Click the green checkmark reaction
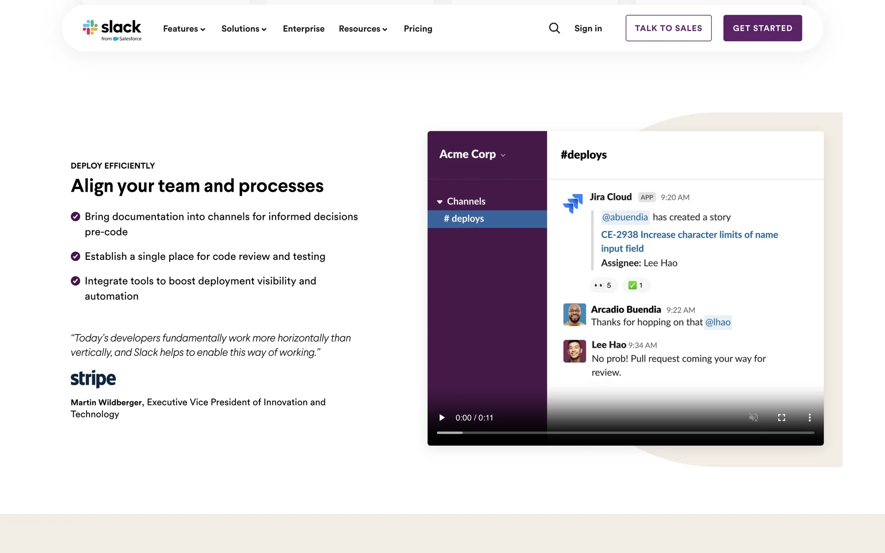This screenshot has height=553, width=885. (x=636, y=285)
